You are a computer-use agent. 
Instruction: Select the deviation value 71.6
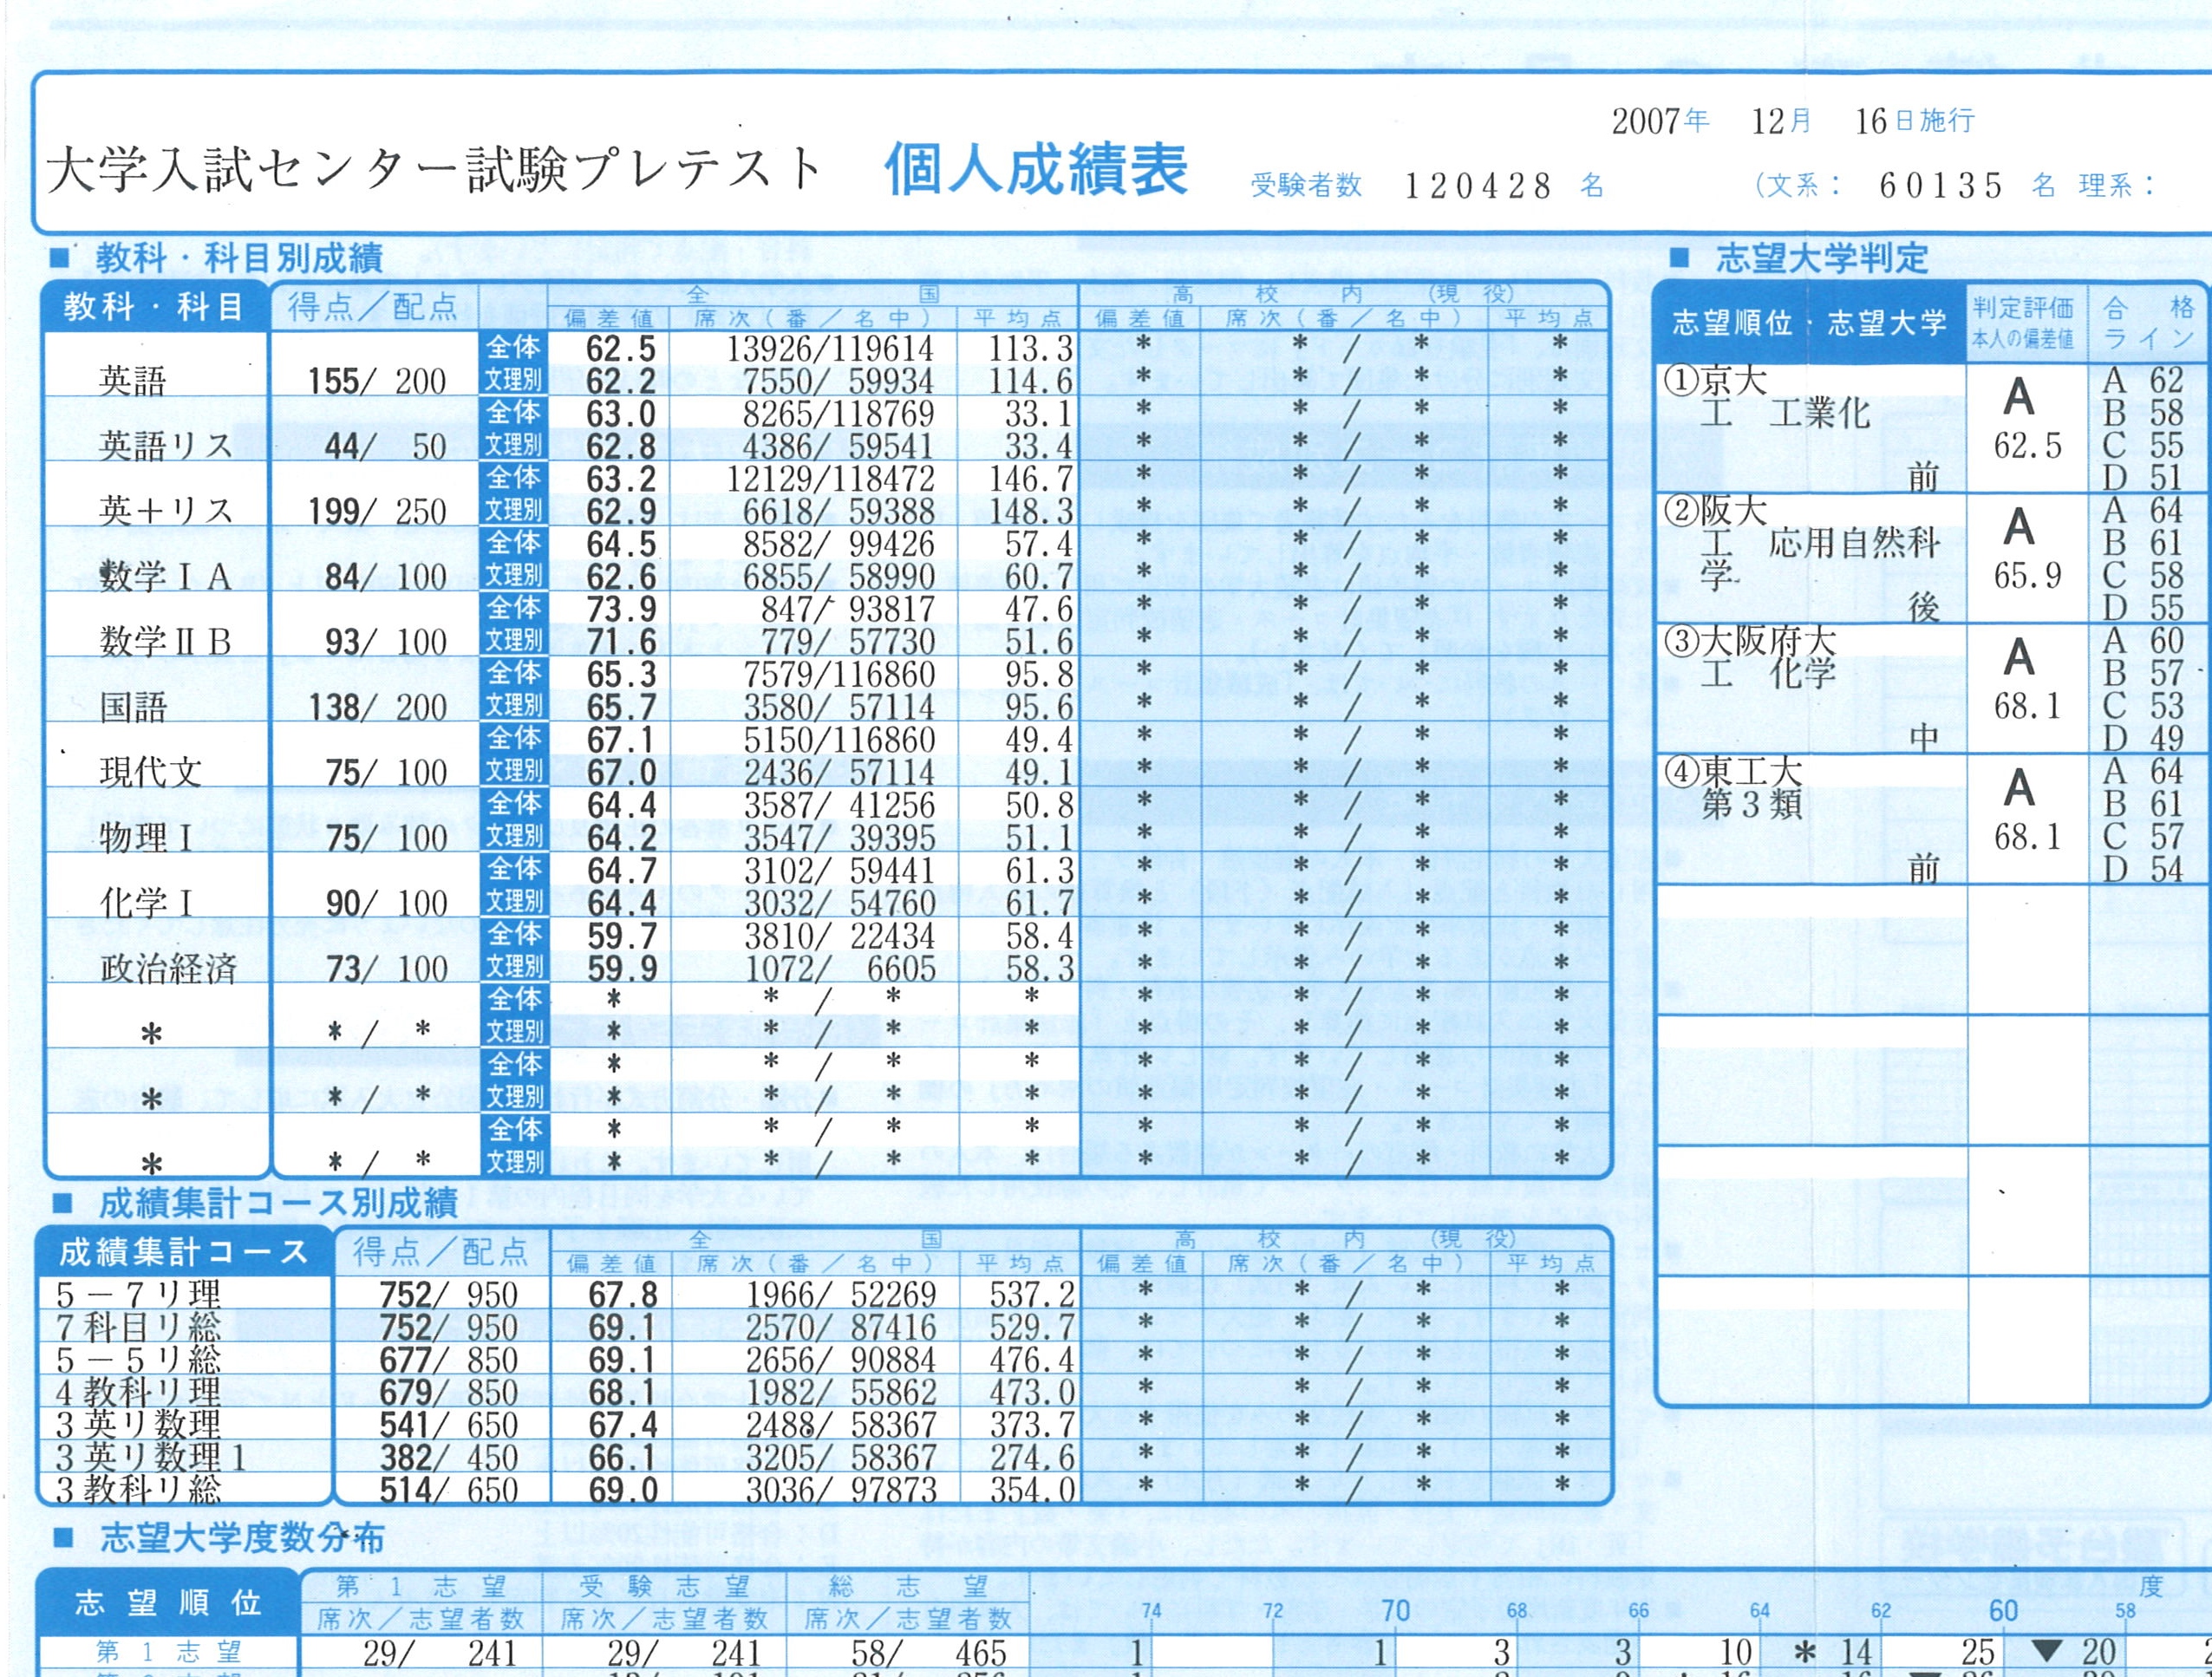point(621,642)
